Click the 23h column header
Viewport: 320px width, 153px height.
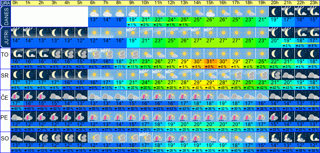(314, 3)
